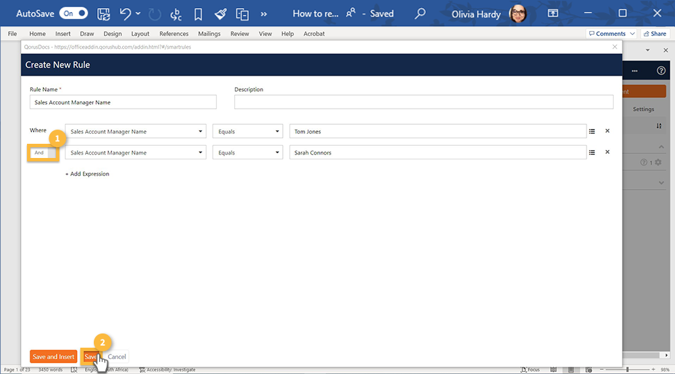Remove the Tom Jones expression row
Viewport: 675px width, 374px height.
click(607, 132)
